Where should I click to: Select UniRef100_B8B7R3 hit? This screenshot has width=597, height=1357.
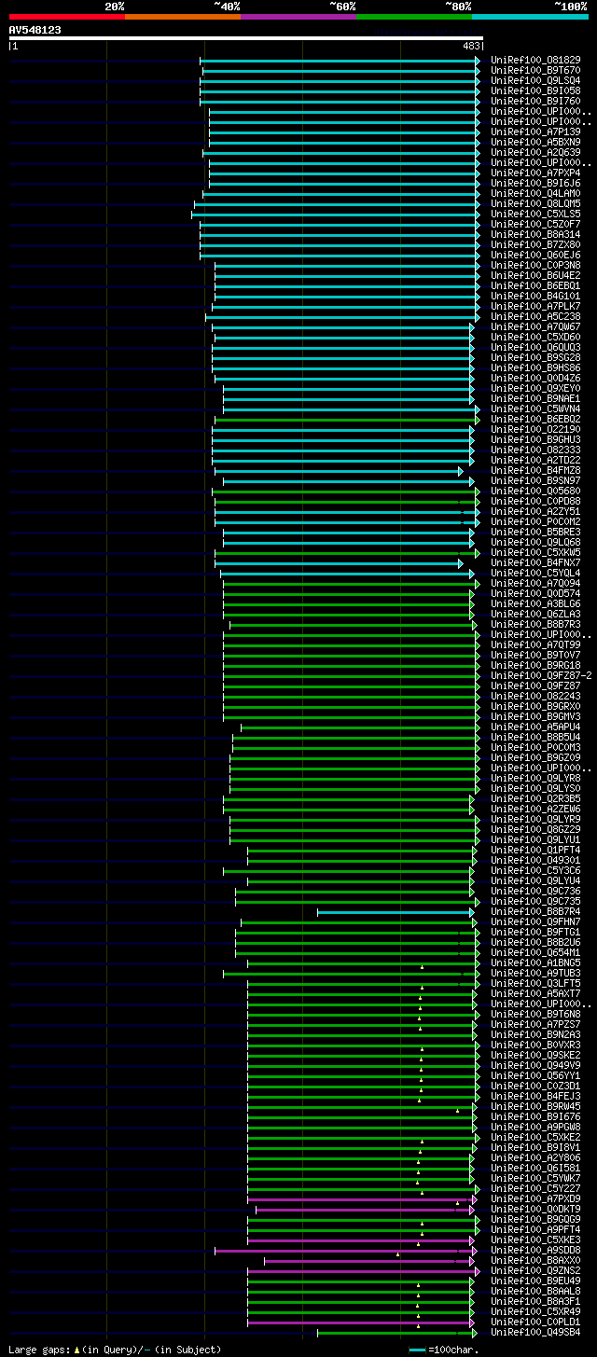(x=535, y=624)
